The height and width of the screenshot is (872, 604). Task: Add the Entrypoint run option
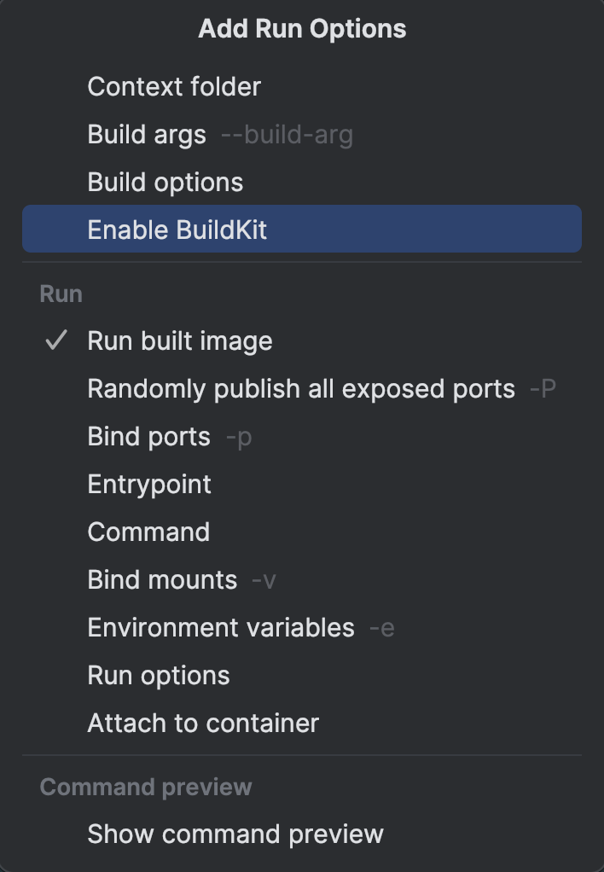click(149, 485)
